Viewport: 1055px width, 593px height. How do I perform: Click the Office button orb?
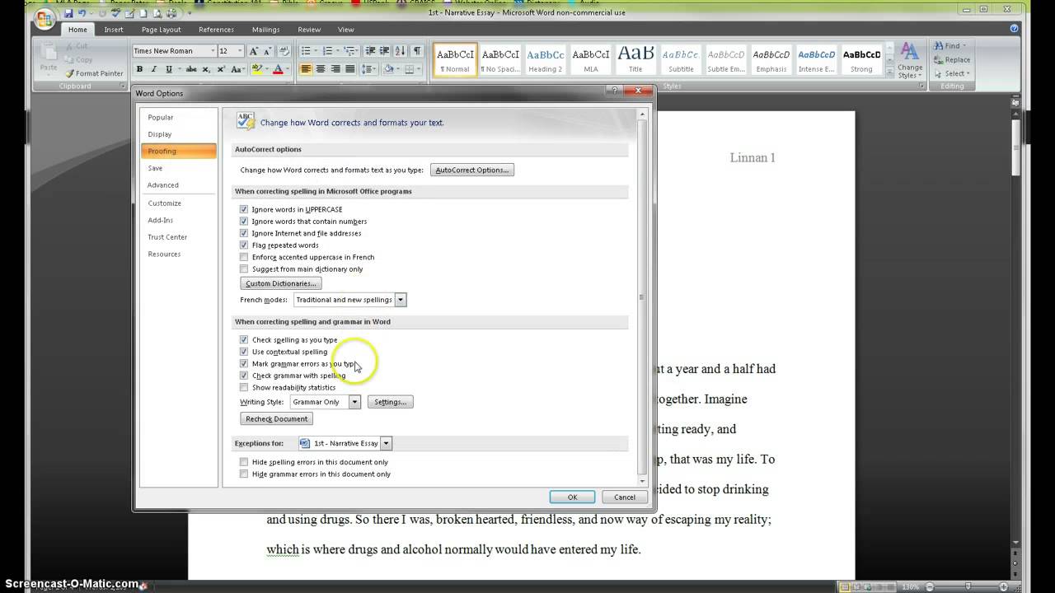(x=45, y=18)
